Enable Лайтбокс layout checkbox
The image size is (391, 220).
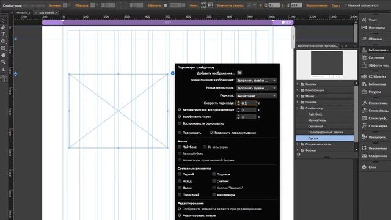point(180,147)
